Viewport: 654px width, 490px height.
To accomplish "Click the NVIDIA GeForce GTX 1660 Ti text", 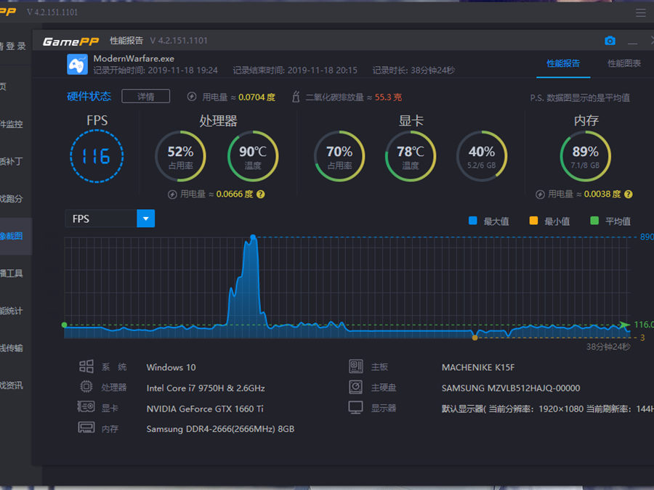I will tap(205, 409).
